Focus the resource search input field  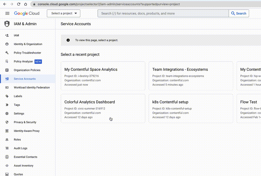tap(163, 13)
